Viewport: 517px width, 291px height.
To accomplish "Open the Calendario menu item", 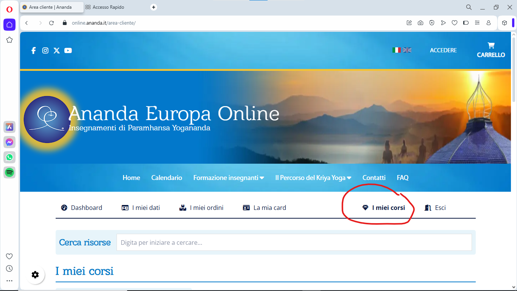I will [167, 178].
